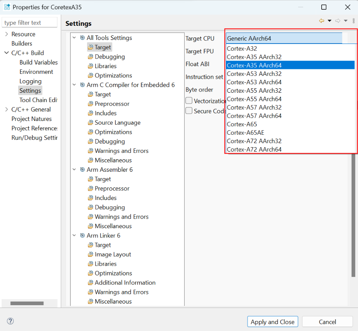
Task: Select the Debugging icon under All Tools Settings
Action: (91, 57)
